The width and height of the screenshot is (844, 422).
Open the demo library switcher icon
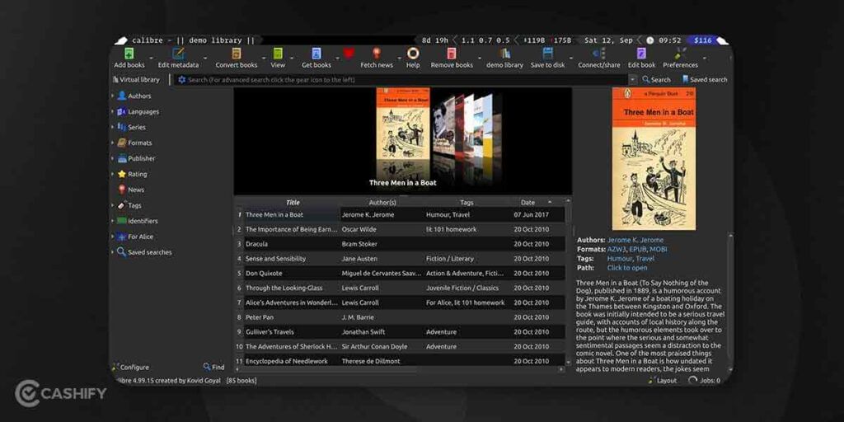click(x=505, y=54)
